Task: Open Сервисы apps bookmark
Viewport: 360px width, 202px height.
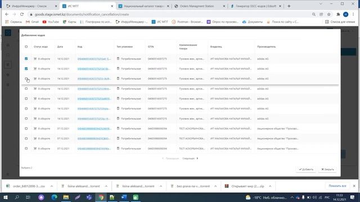Action: tap(13, 22)
